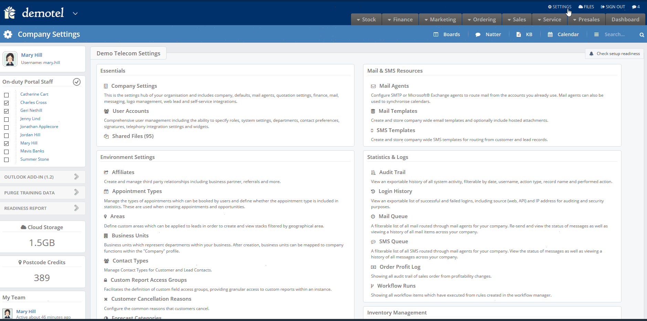
Task: Click SIGN OUT in the top bar
Action: click(x=613, y=7)
